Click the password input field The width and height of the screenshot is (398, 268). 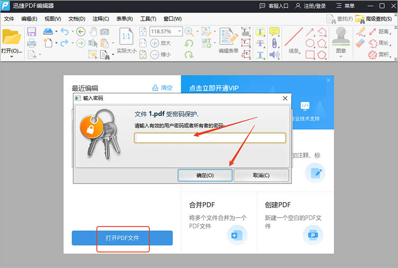(x=210, y=138)
